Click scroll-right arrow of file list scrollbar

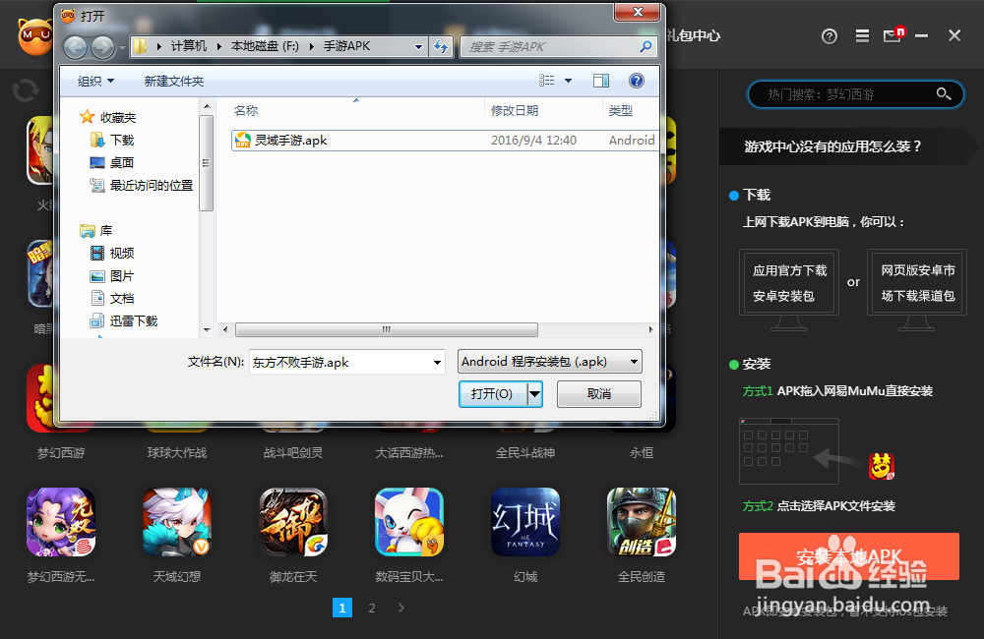coord(650,329)
